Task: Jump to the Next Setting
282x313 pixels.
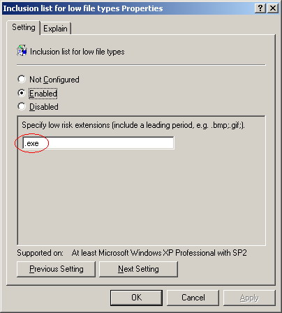Action: (138, 269)
